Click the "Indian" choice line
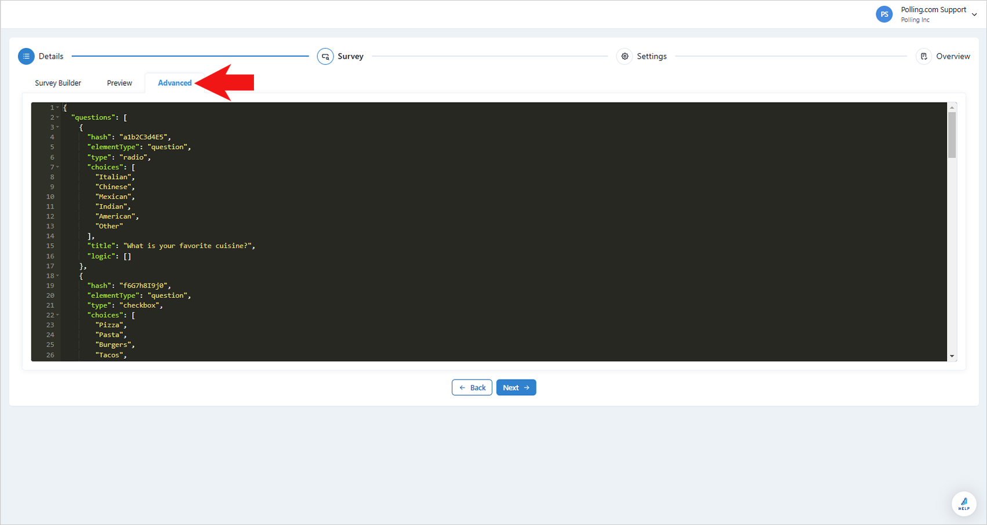Viewport: 987px width, 525px height. click(x=111, y=206)
